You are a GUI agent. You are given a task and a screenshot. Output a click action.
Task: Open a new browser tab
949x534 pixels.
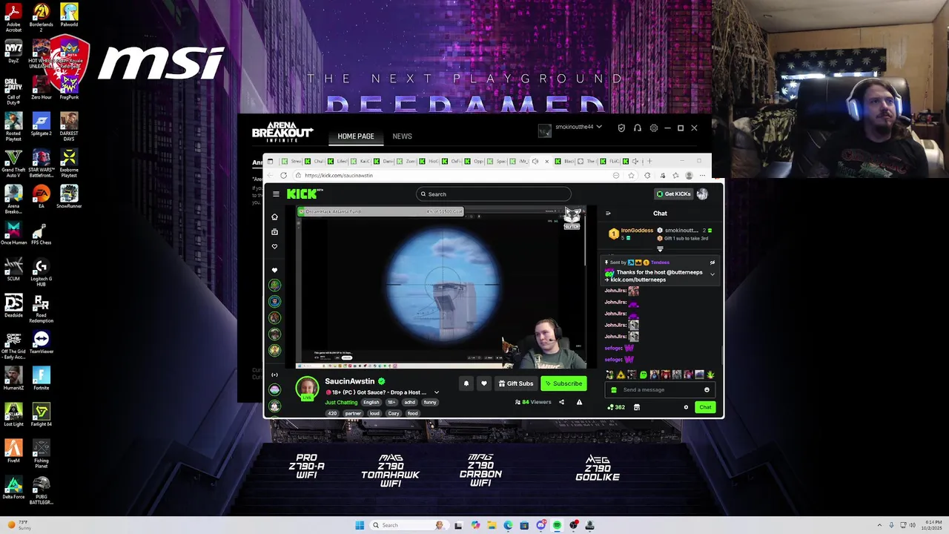pyautogui.click(x=649, y=161)
